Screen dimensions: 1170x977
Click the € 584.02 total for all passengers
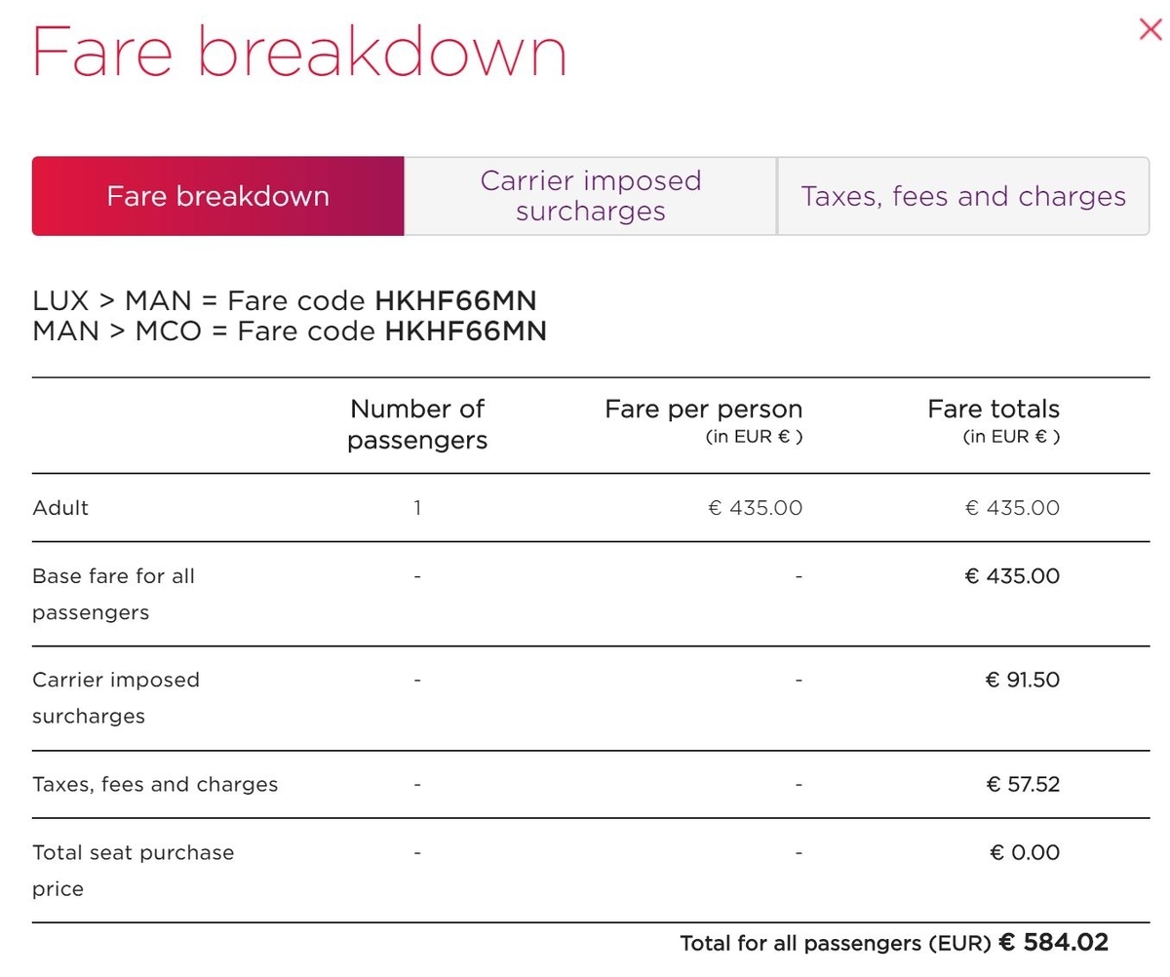pos(1054,943)
